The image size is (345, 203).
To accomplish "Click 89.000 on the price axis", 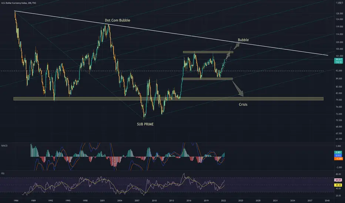I will tap(339, 79).
